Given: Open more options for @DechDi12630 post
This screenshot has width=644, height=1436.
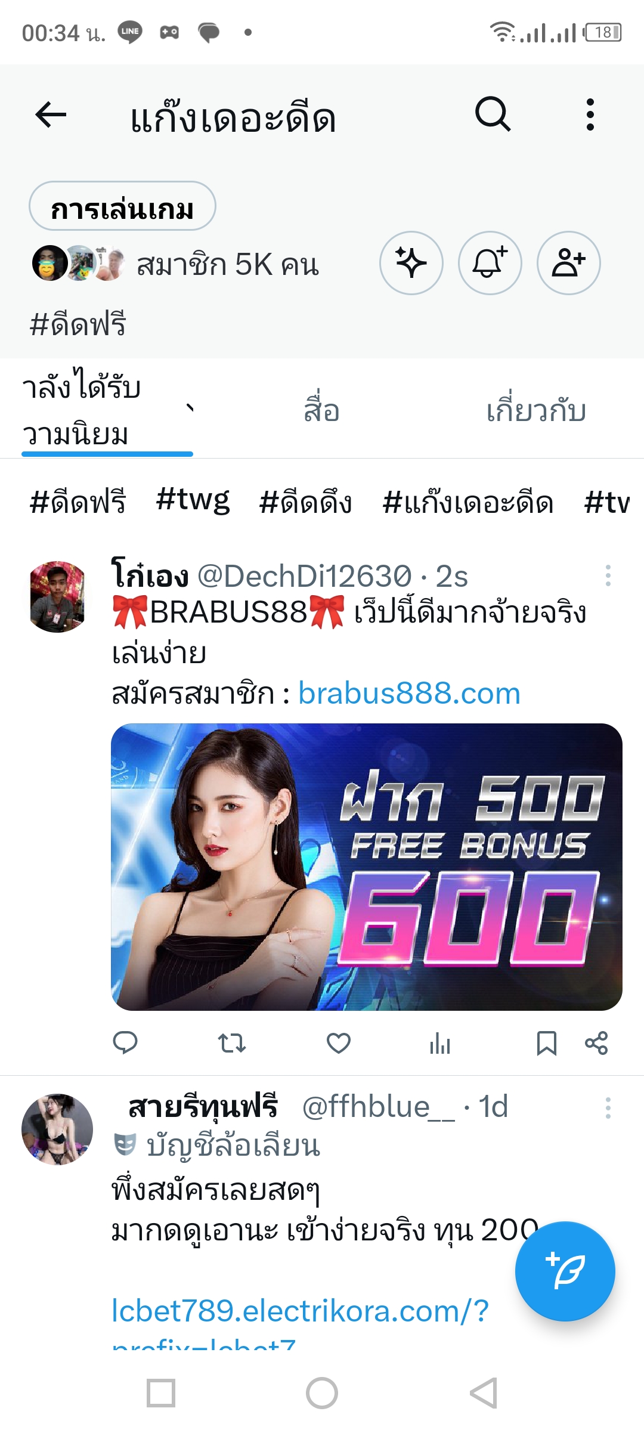Looking at the screenshot, I should coord(608,575).
